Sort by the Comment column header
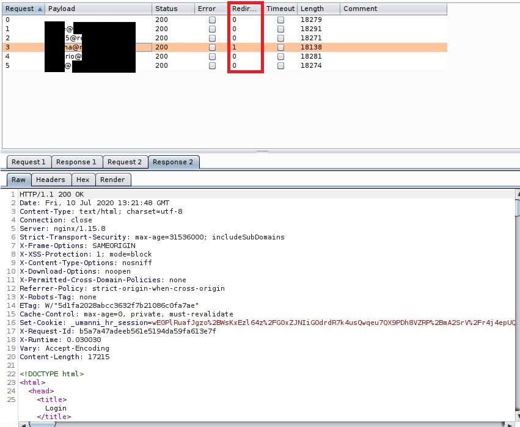Viewport: 520px width, 427px height. pos(394,9)
